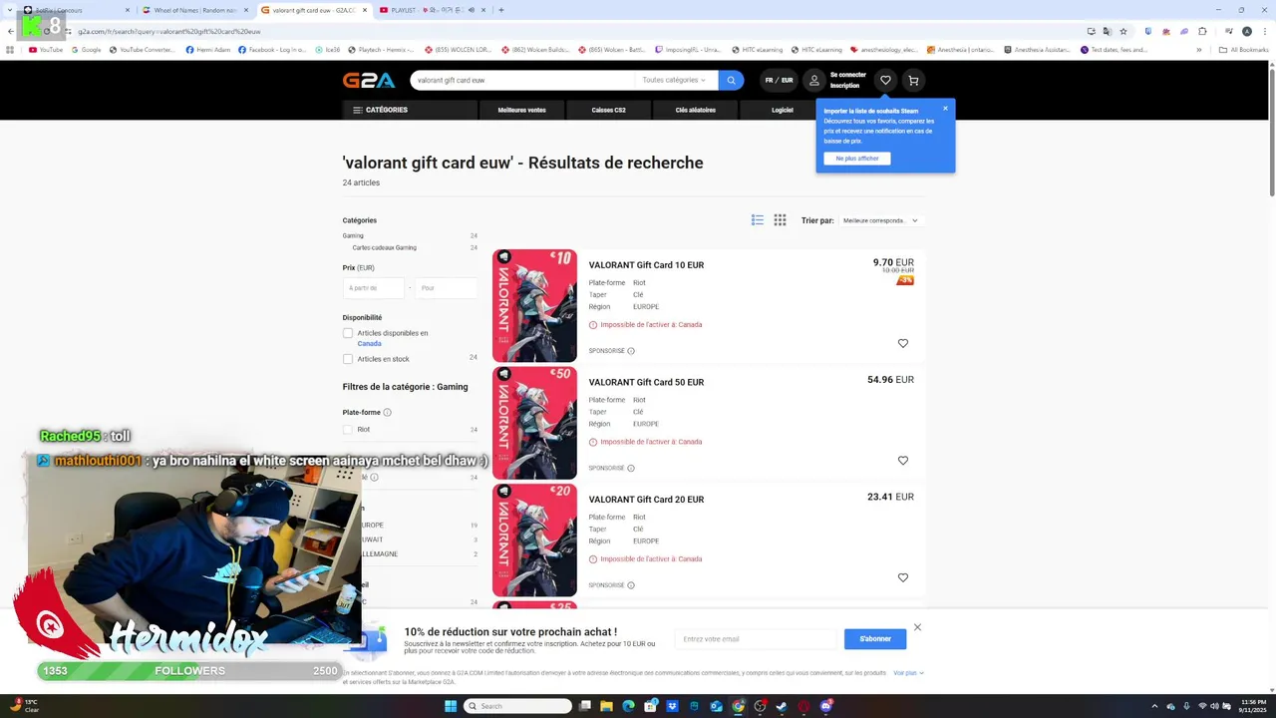Click the S'abonner subscribe button
This screenshot has height=718, width=1276.
pyautogui.click(x=875, y=639)
